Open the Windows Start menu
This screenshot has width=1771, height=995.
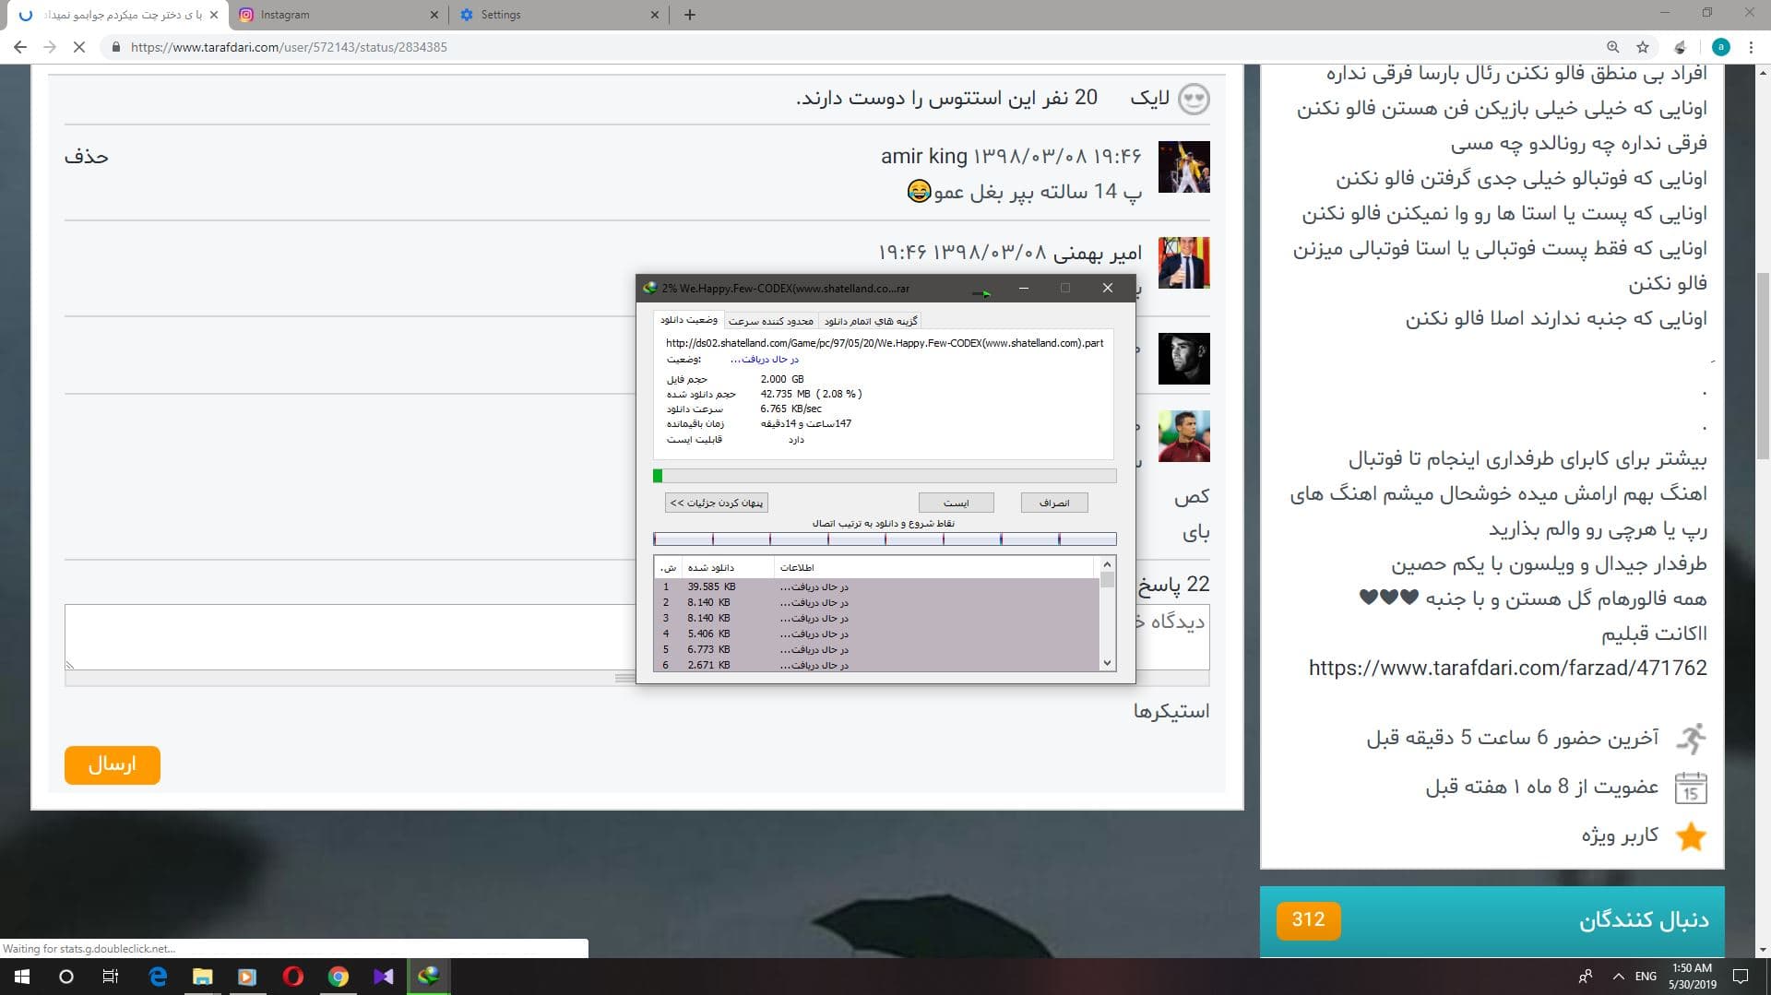pos(22,977)
